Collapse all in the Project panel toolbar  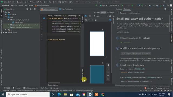click(x=31, y=9)
